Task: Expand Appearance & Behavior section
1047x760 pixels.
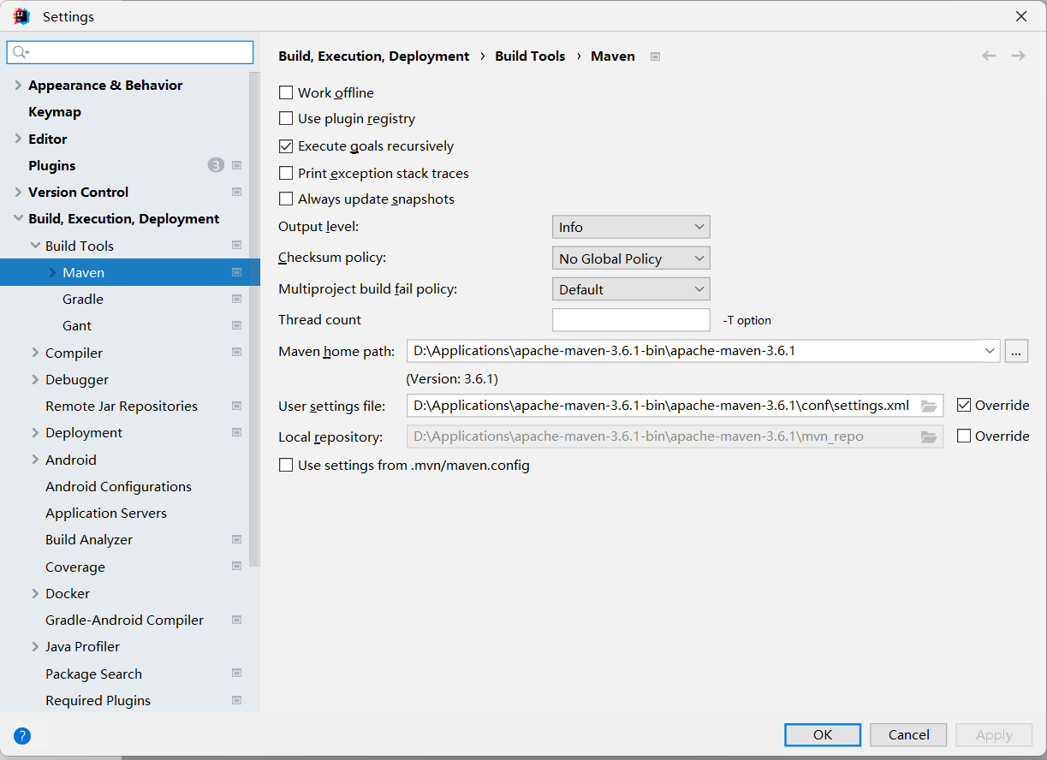Action: click(x=18, y=85)
